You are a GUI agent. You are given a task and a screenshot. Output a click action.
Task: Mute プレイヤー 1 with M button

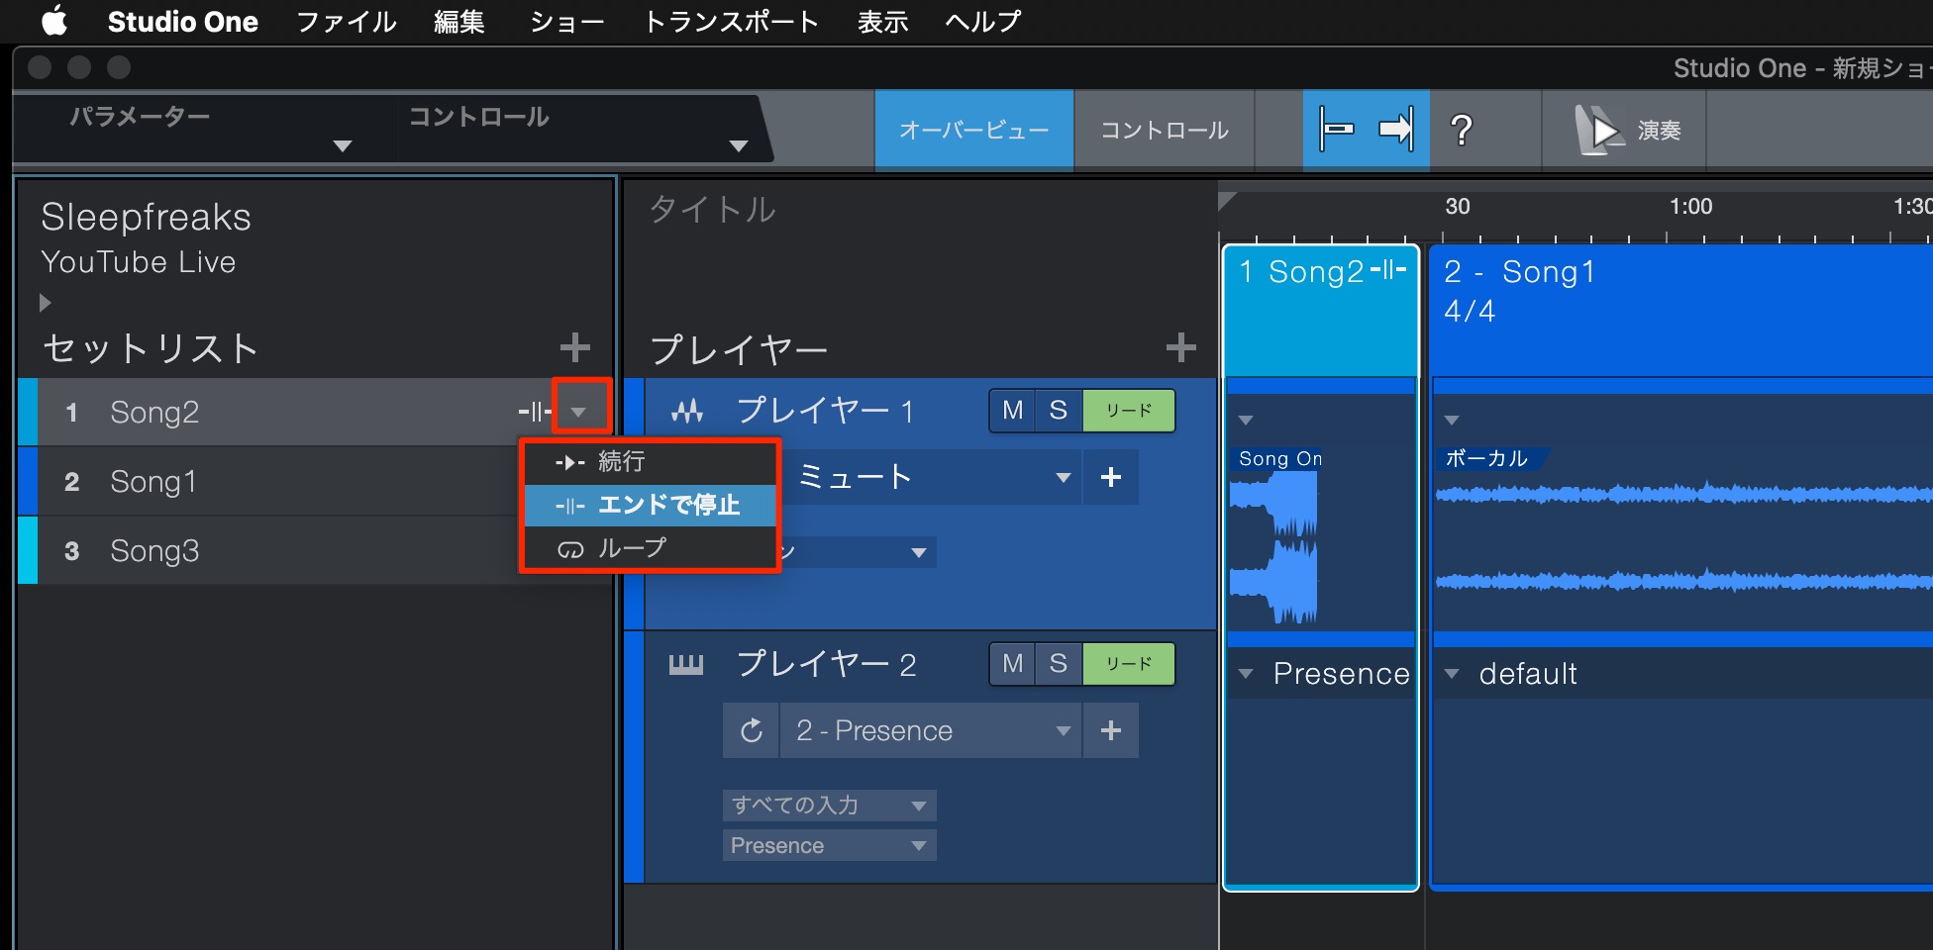pyautogui.click(x=1012, y=411)
